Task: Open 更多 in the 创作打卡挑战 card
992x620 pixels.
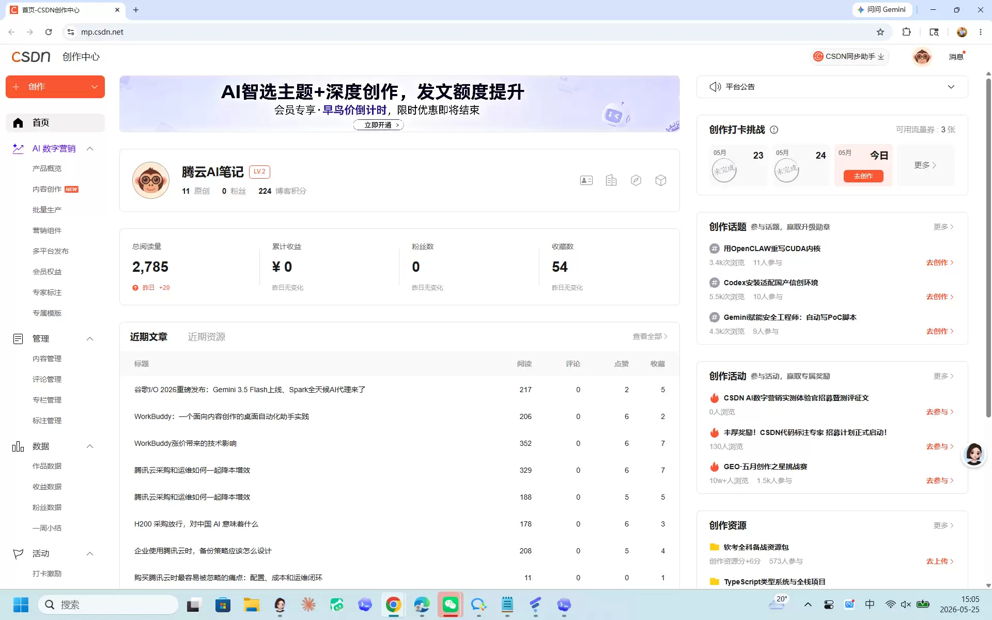Action: 925,165
